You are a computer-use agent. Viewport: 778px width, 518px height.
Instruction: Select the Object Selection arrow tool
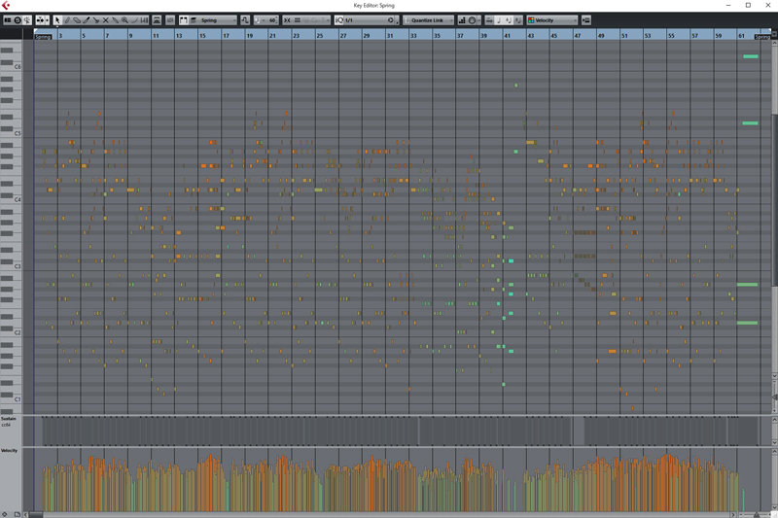click(x=57, y=20)
